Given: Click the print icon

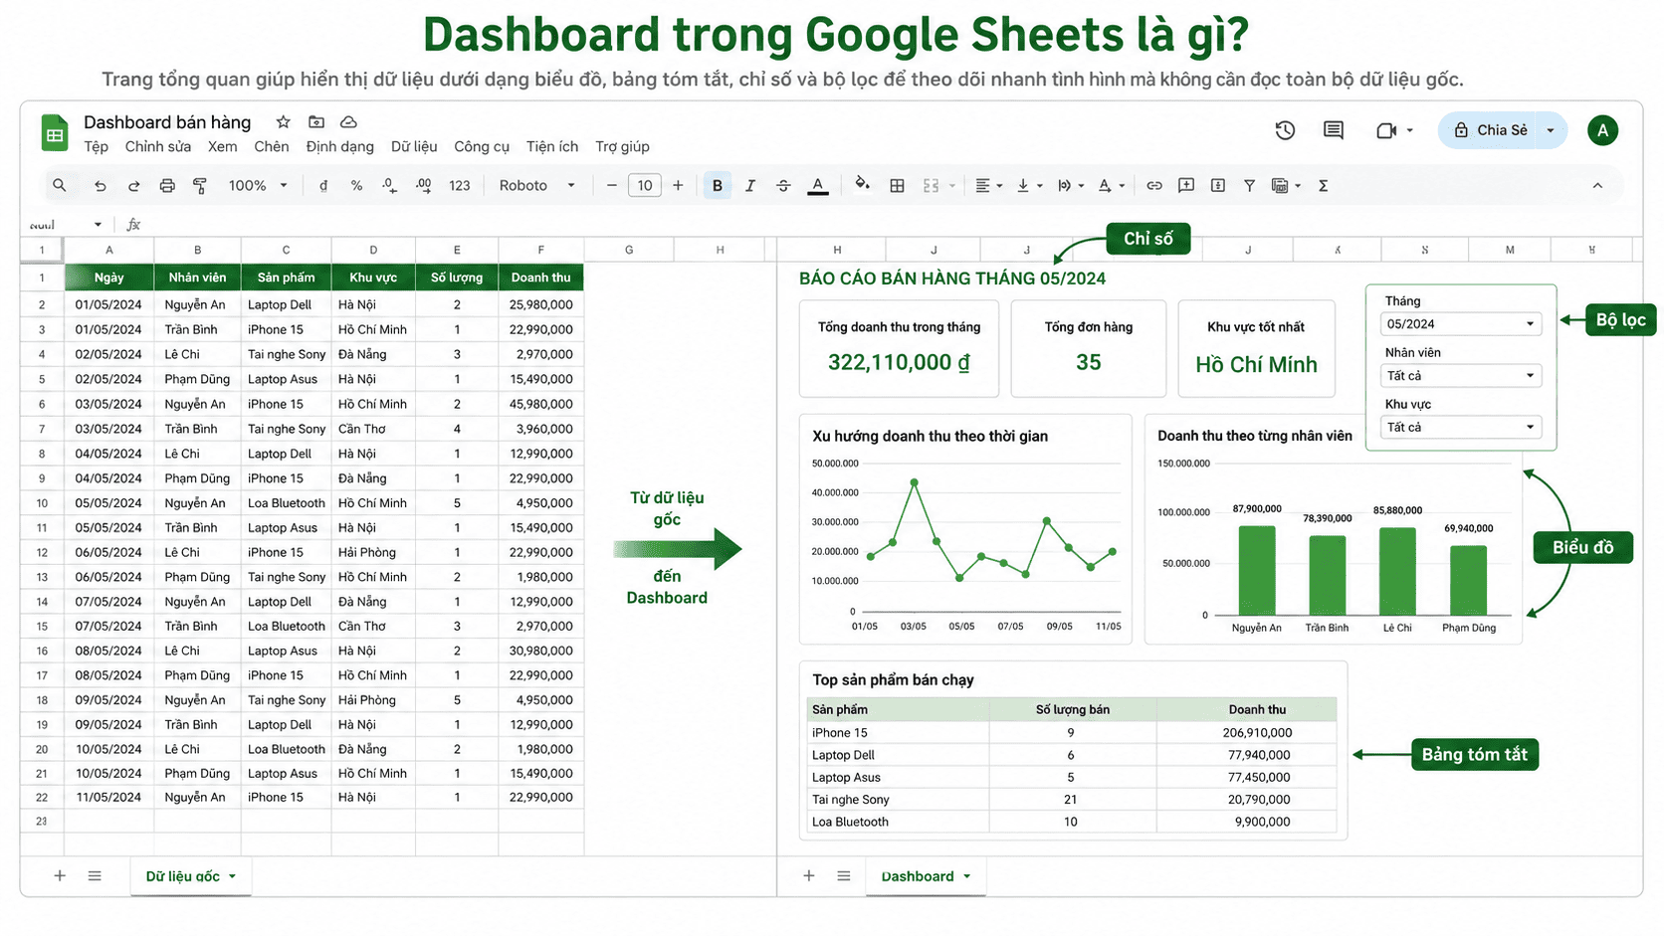Looking at the screenshot, I should point(167,186).
